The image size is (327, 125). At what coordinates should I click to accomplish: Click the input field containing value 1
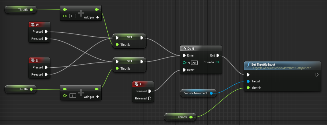[x=73, y=16]
